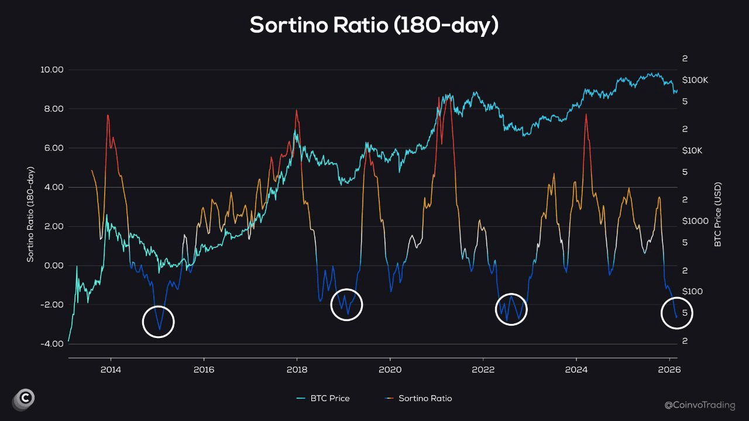The image size is (749, 421).
Task: Click the Sortino Ratio (180-day) chart title
Action: (374, 25)
